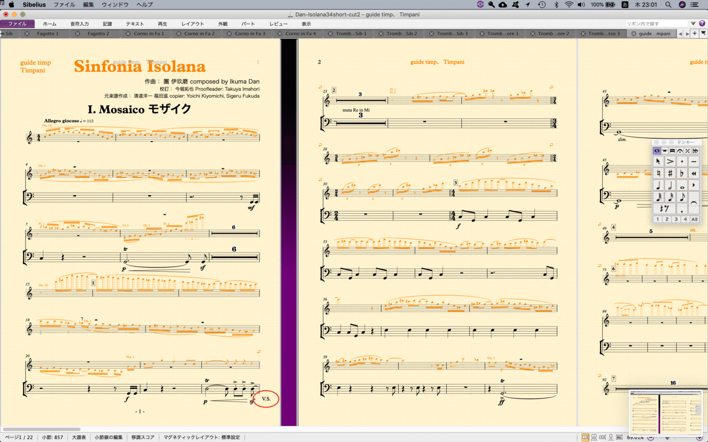Click the staccato dot keypad button
Screen dimensions: 708x442
(682, 161)
